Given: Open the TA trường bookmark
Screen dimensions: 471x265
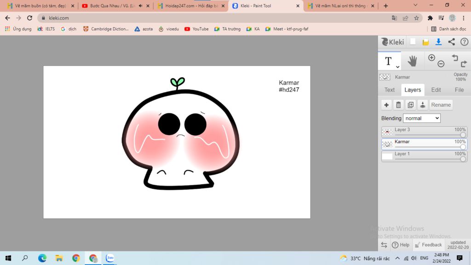Looking at the screenshot, I should click(227, 29).
